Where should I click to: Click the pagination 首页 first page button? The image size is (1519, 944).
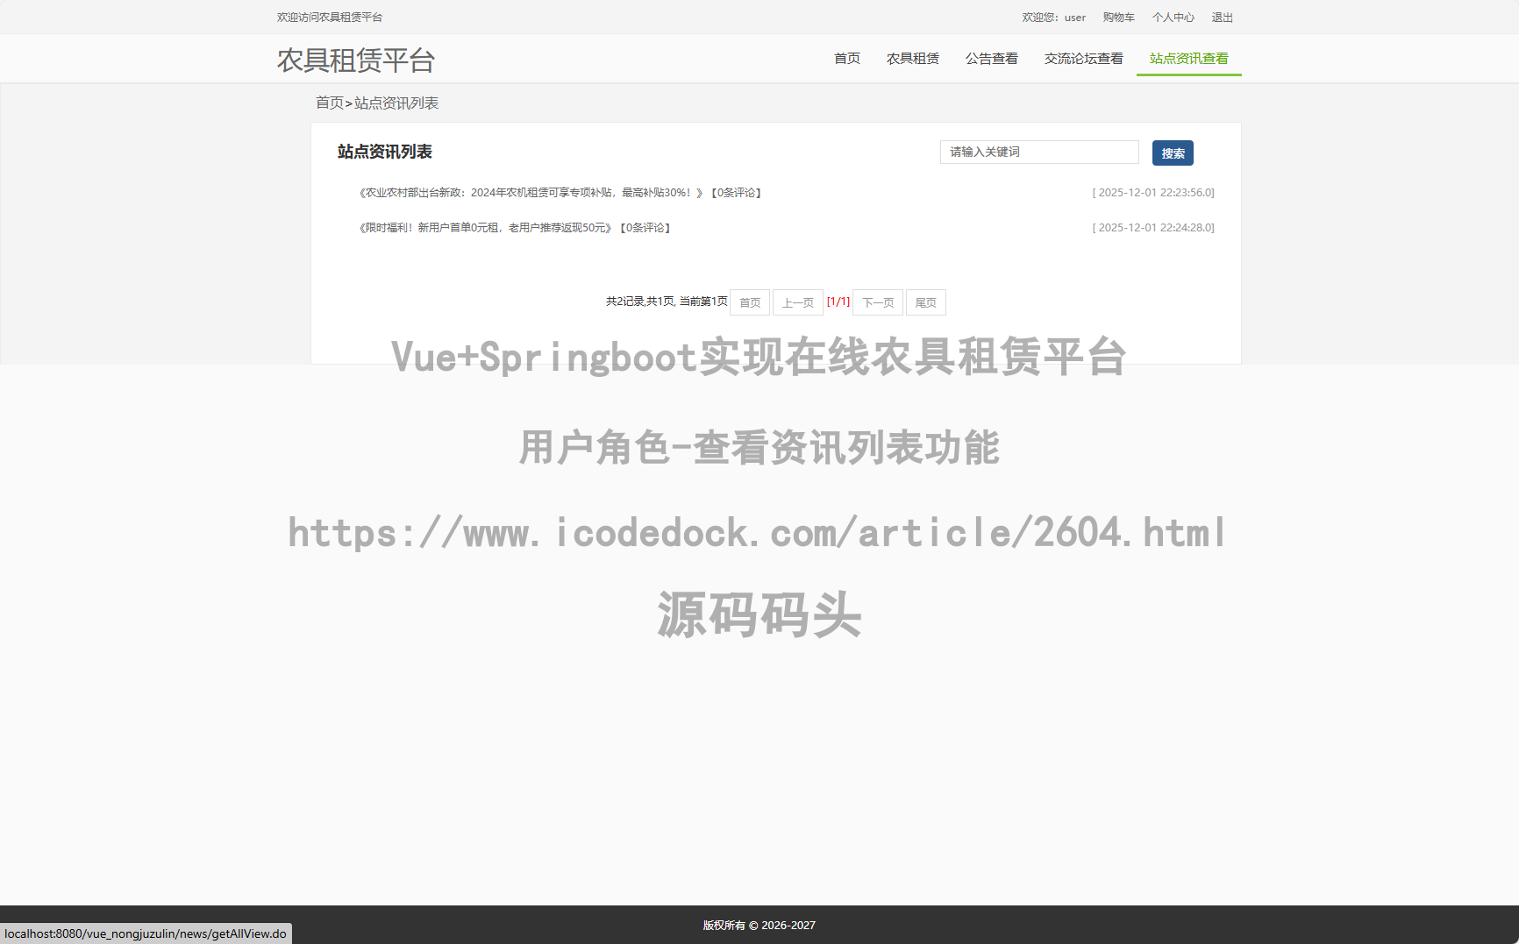(x=749, y=302)
